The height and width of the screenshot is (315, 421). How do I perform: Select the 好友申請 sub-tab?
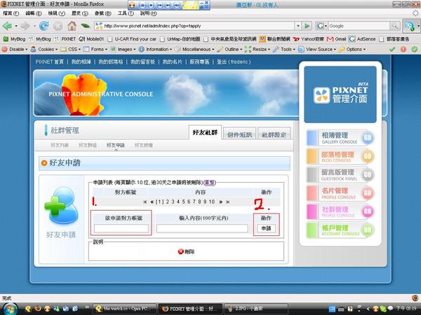(116, 145)
